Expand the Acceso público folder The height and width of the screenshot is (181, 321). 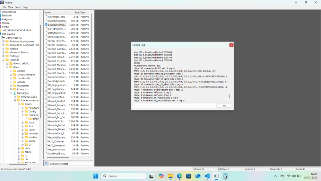(x=7, y=63)
